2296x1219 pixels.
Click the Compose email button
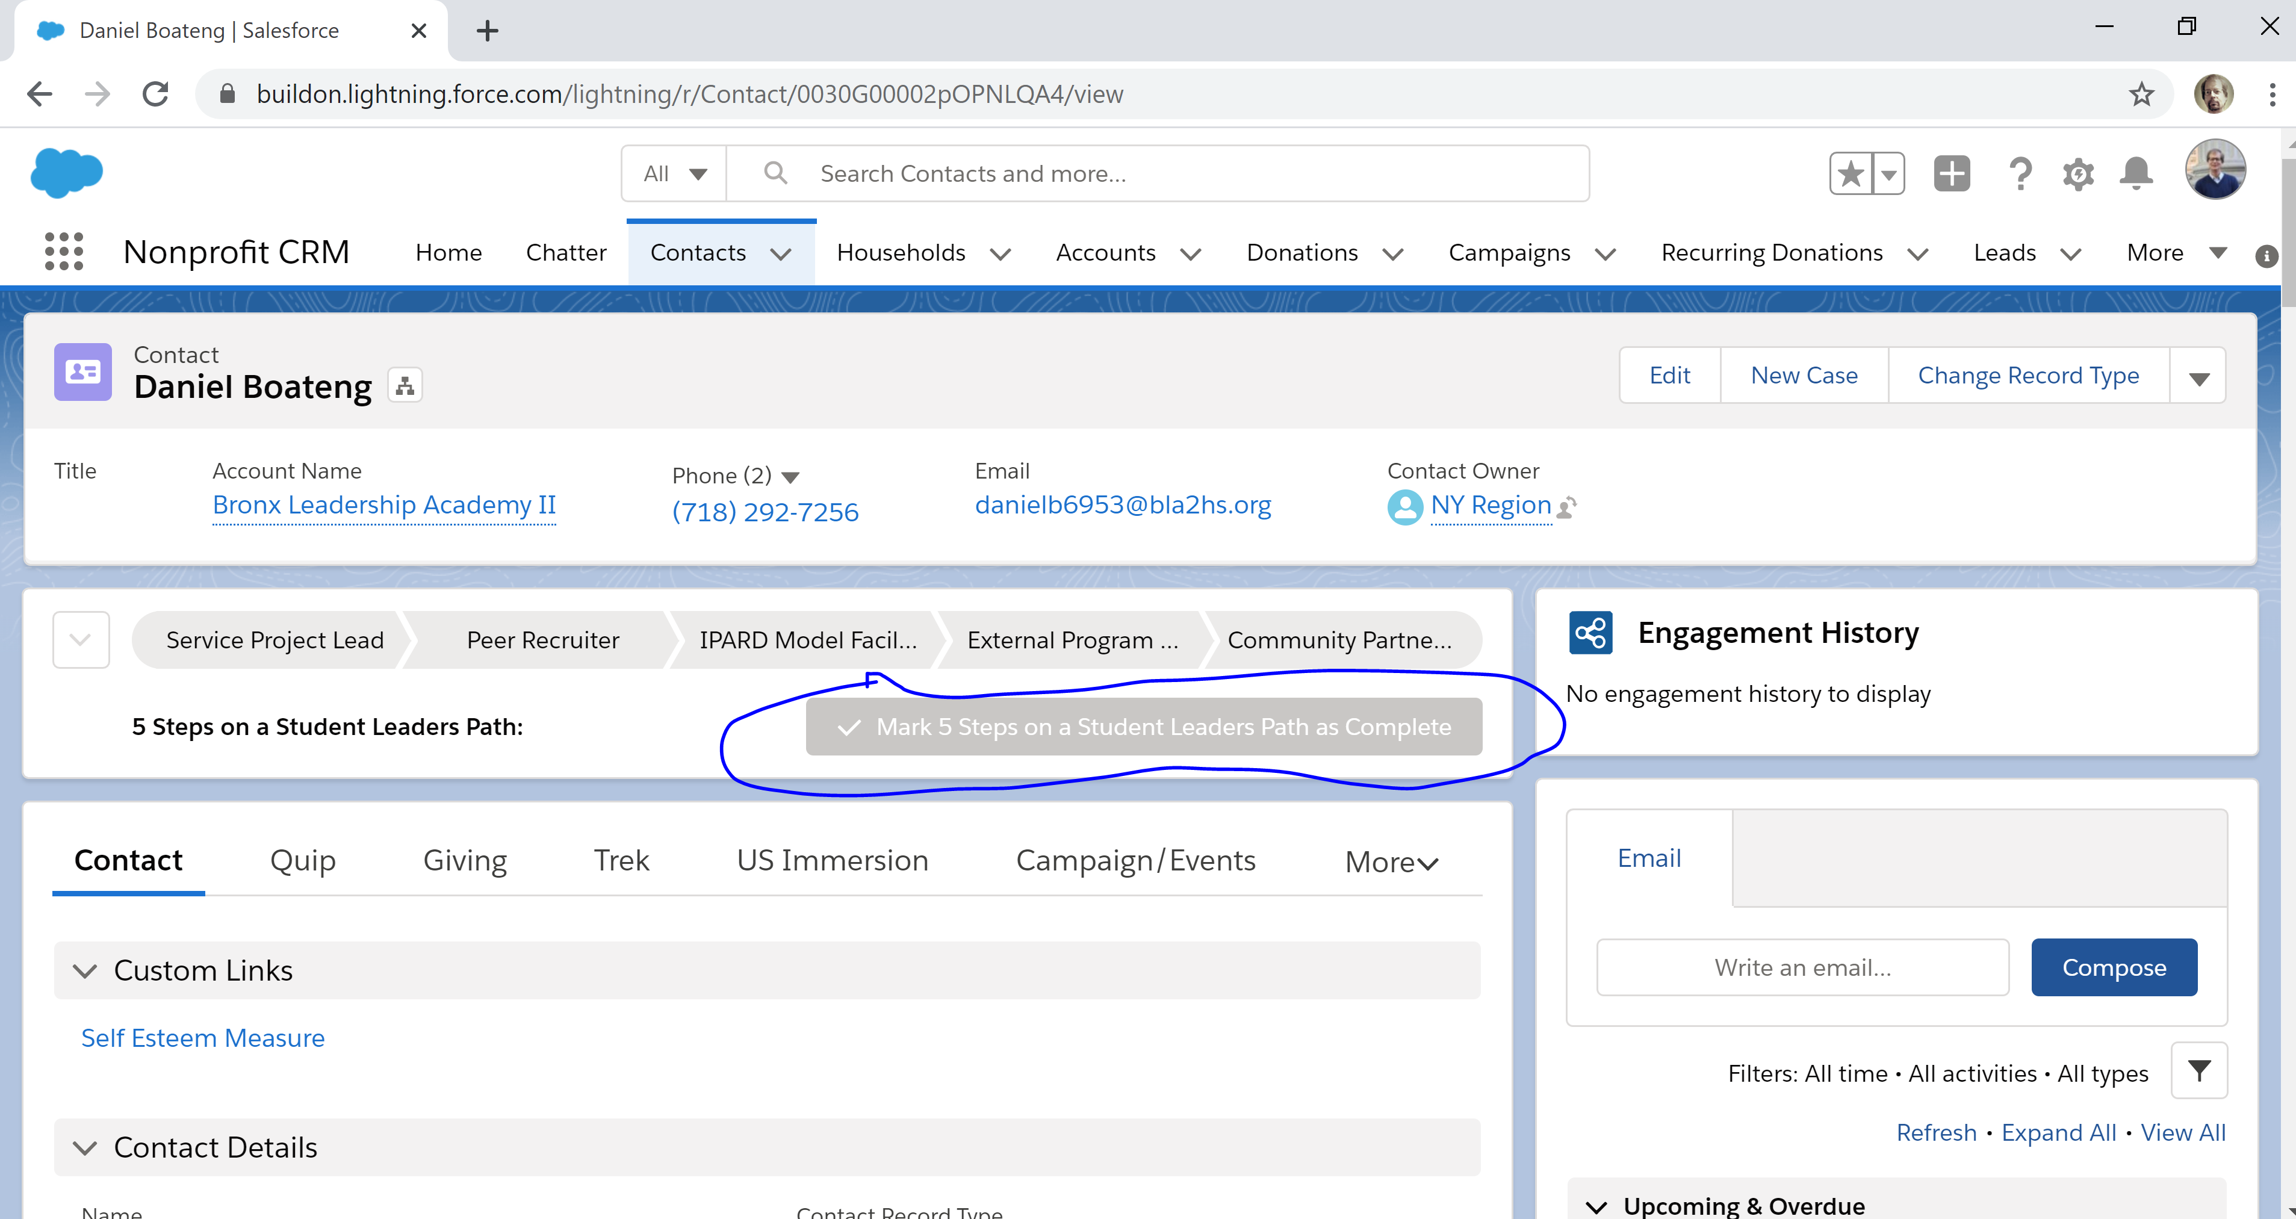coord(2113,967)
